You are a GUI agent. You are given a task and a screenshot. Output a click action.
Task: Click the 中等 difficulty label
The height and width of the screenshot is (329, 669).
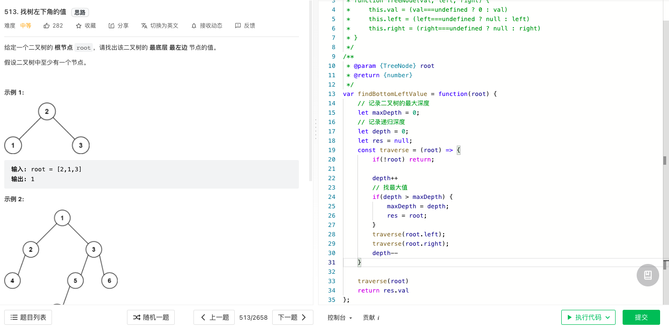[26, 26]
